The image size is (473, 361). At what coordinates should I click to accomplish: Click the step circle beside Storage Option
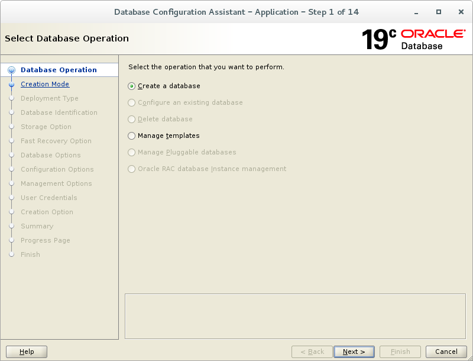(12, 127)
